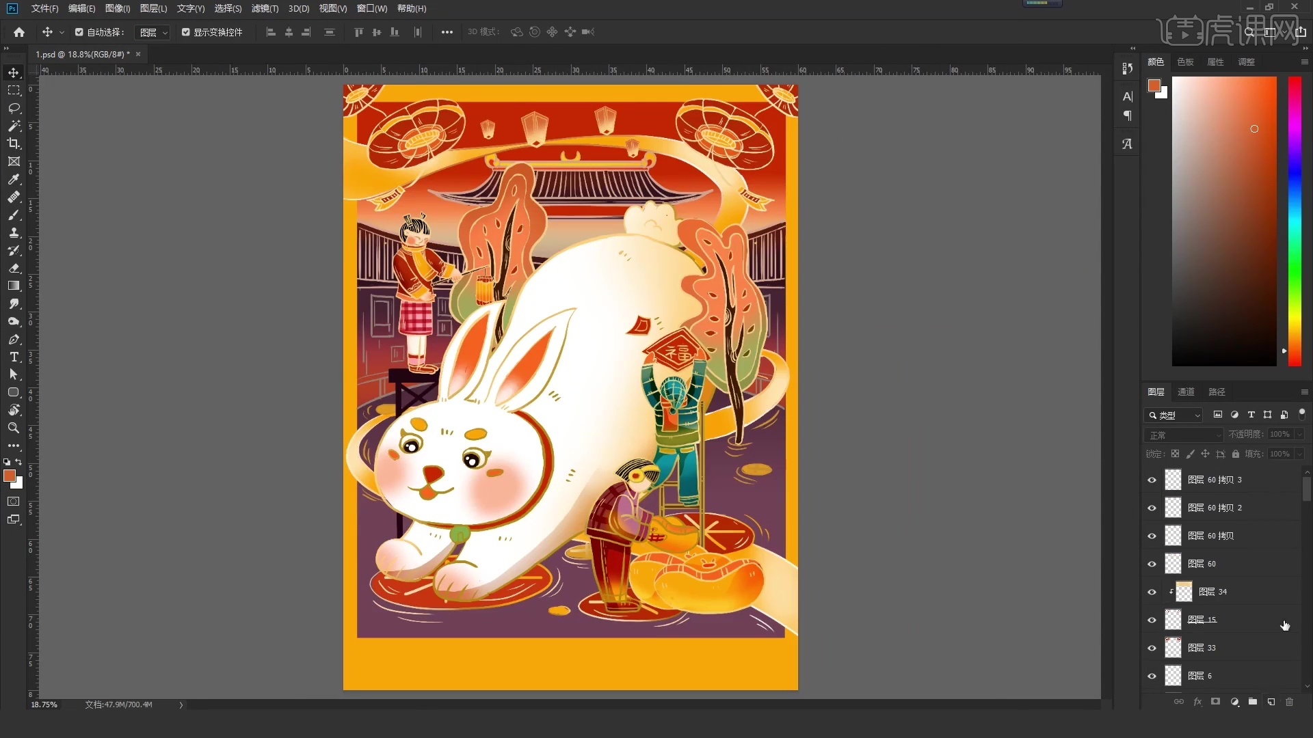This screenshot has width=1313, height=738.
Task: Open more align options (three dots)
Action: click(x=447, y=32)
